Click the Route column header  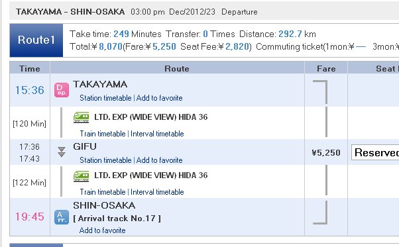177,69
